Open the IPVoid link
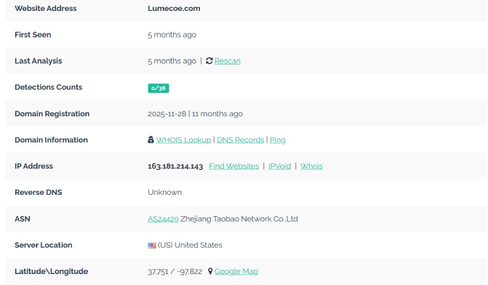 tap(280, 166)
